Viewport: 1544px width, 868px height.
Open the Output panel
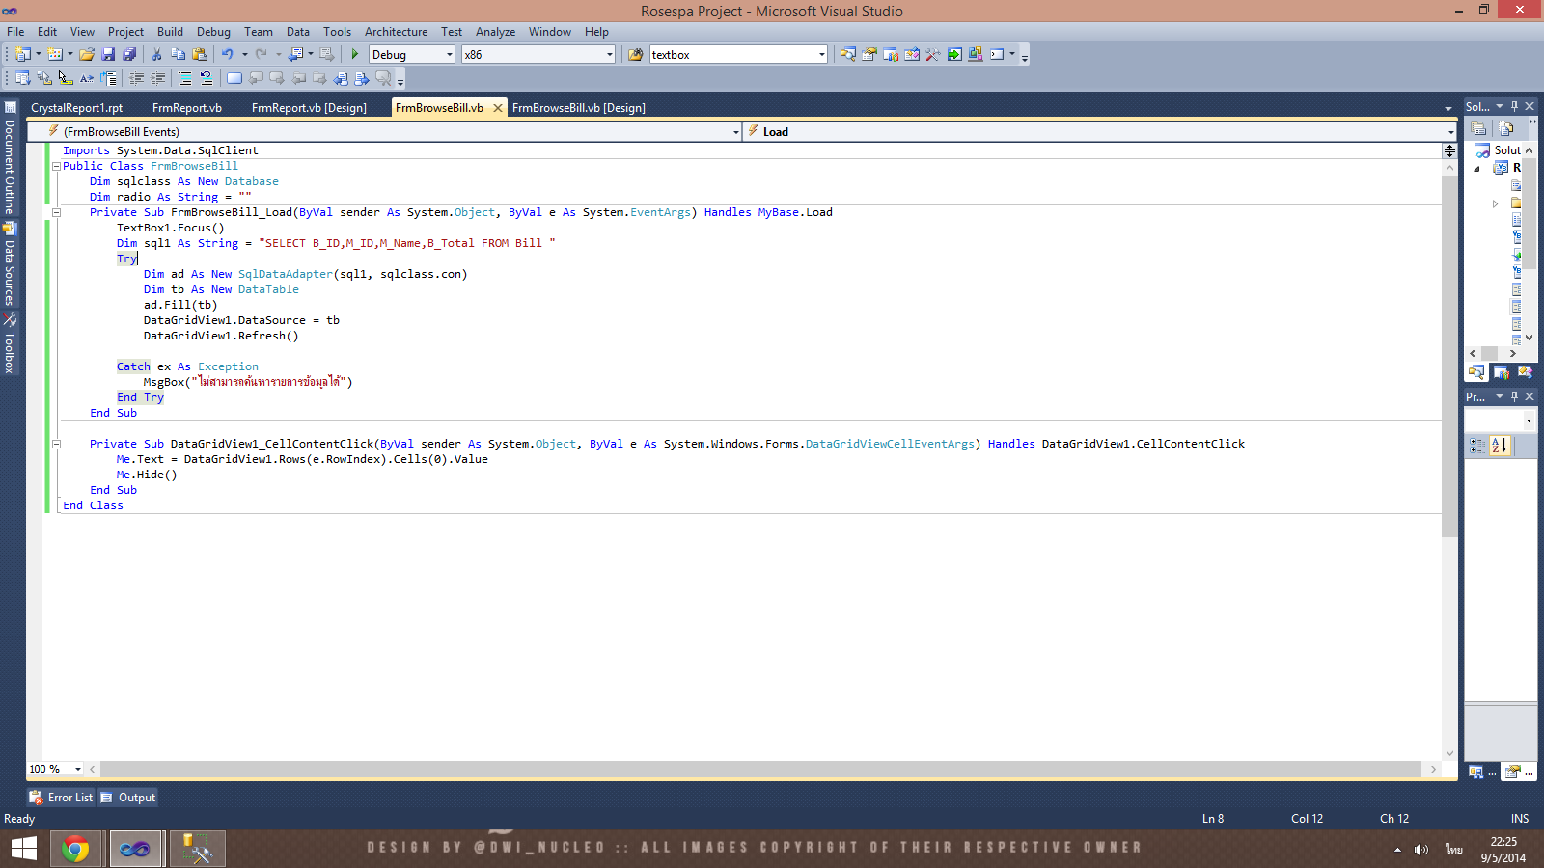(x=128, y=798)
